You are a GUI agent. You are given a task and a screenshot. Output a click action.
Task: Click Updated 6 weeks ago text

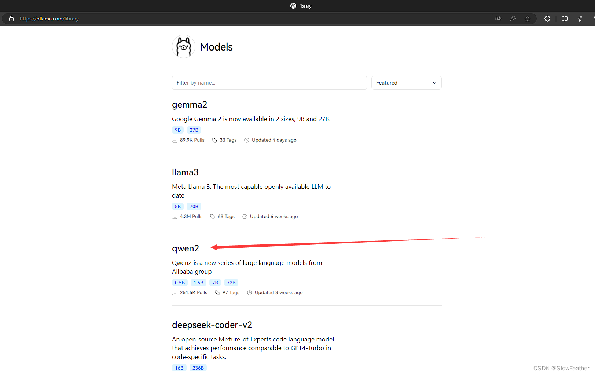pyautogui.click(x=274, y=217)
